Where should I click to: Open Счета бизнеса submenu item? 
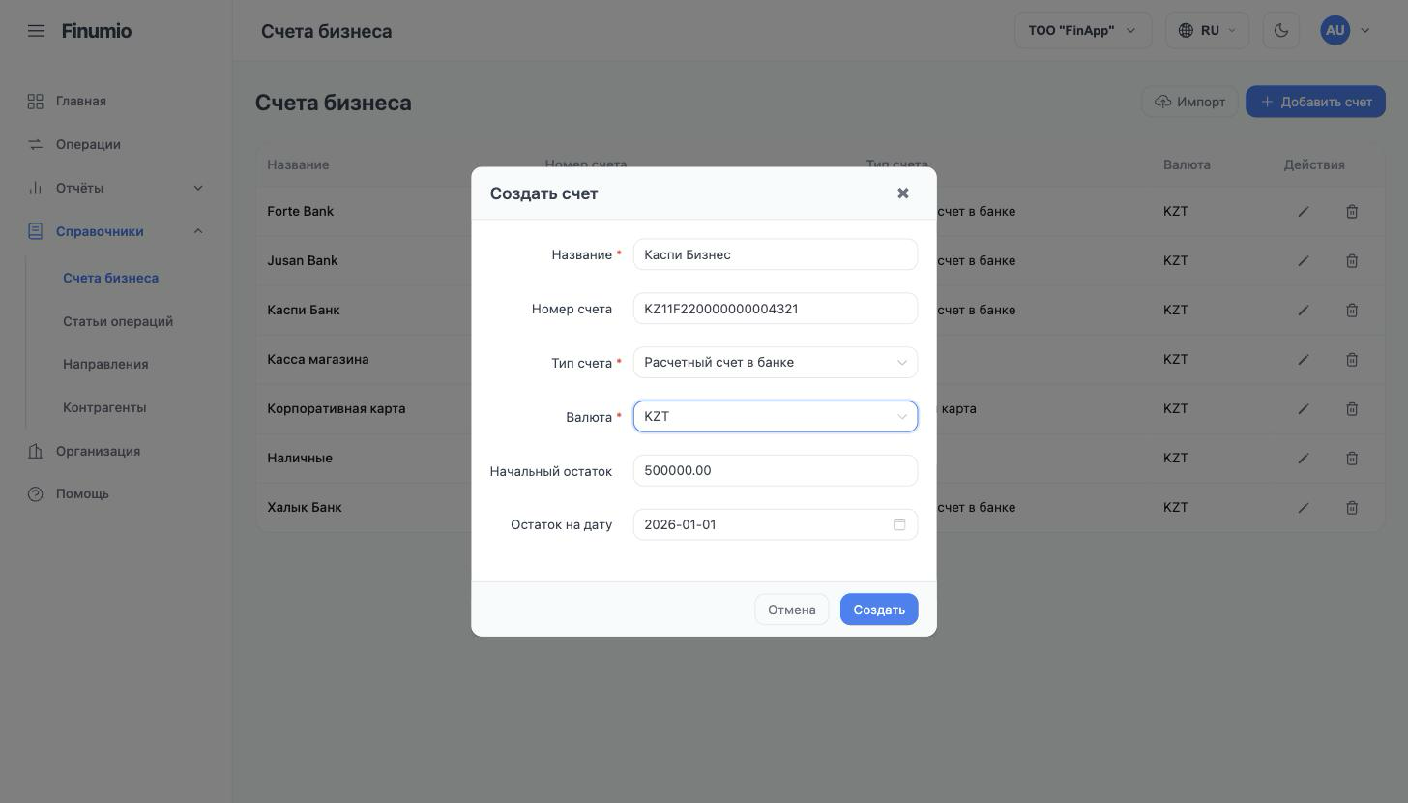(x=111, y=278)
